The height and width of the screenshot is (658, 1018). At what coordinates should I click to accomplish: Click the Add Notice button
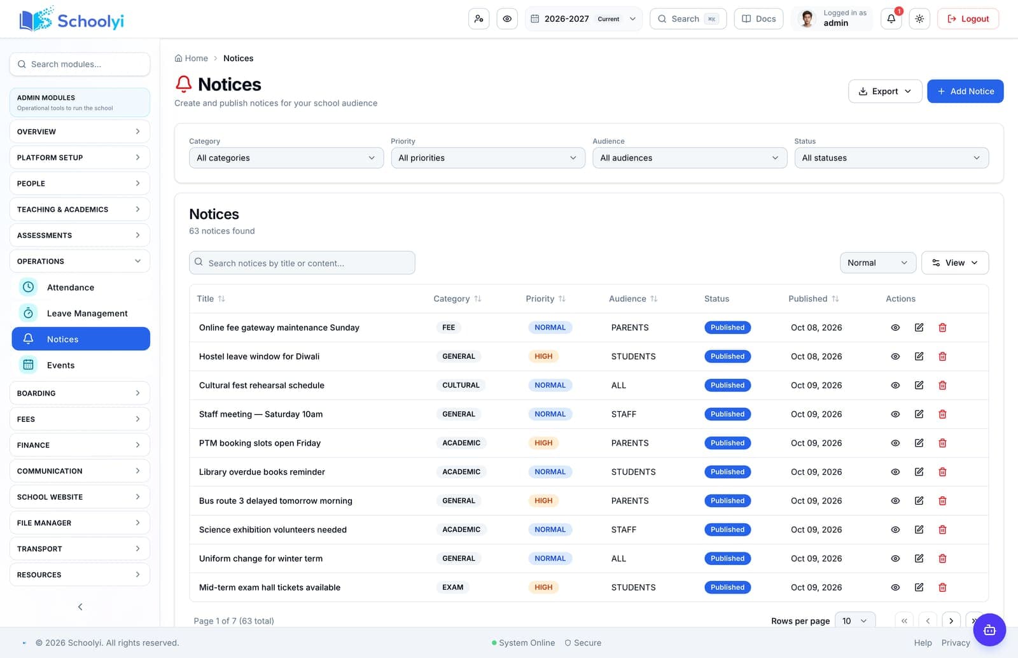(x=965, y=91)
